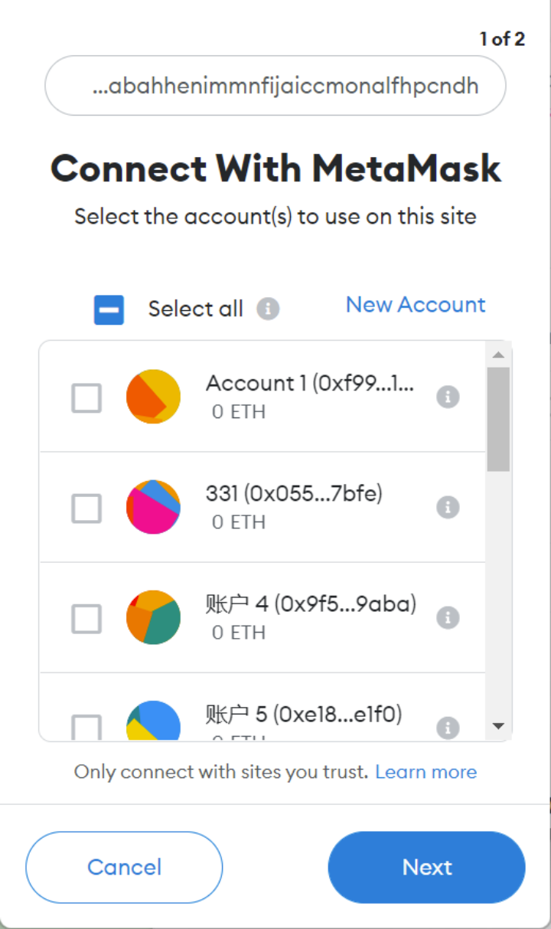
Task: Open the Learn more link
Action: coord(426,772)
